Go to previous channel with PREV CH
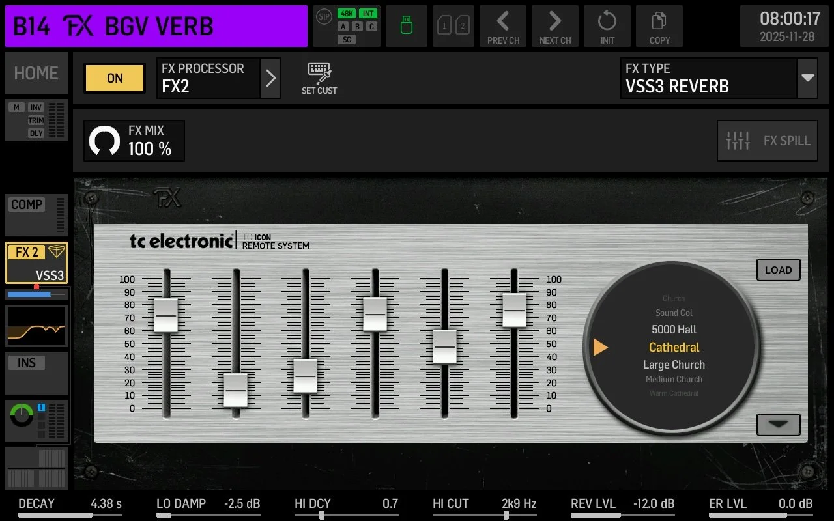The image size is (834, 521). pos(503,26)
